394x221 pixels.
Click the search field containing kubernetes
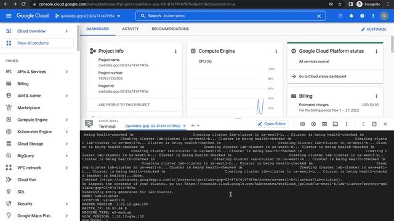230,16
